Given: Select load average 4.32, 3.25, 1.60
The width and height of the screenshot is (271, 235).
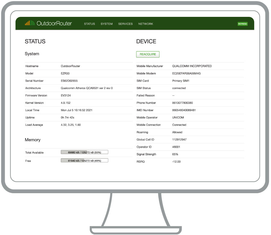Looking at the screenshot, I should [x=71, y=125].
